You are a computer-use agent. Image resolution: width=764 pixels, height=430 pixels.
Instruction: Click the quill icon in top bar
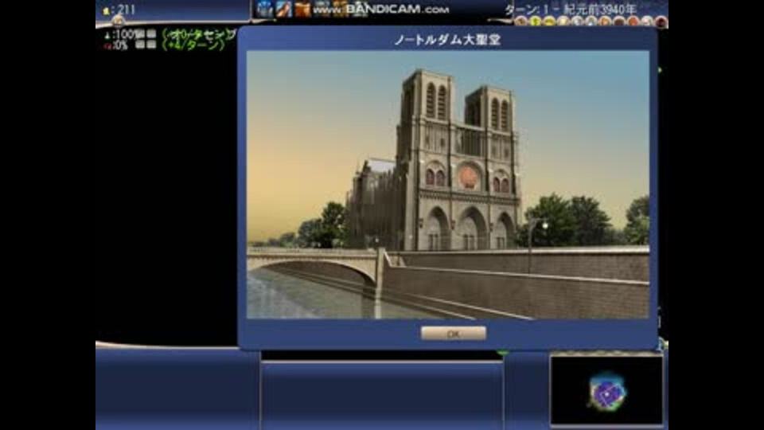pyautogui.click(x=283, y=9)
